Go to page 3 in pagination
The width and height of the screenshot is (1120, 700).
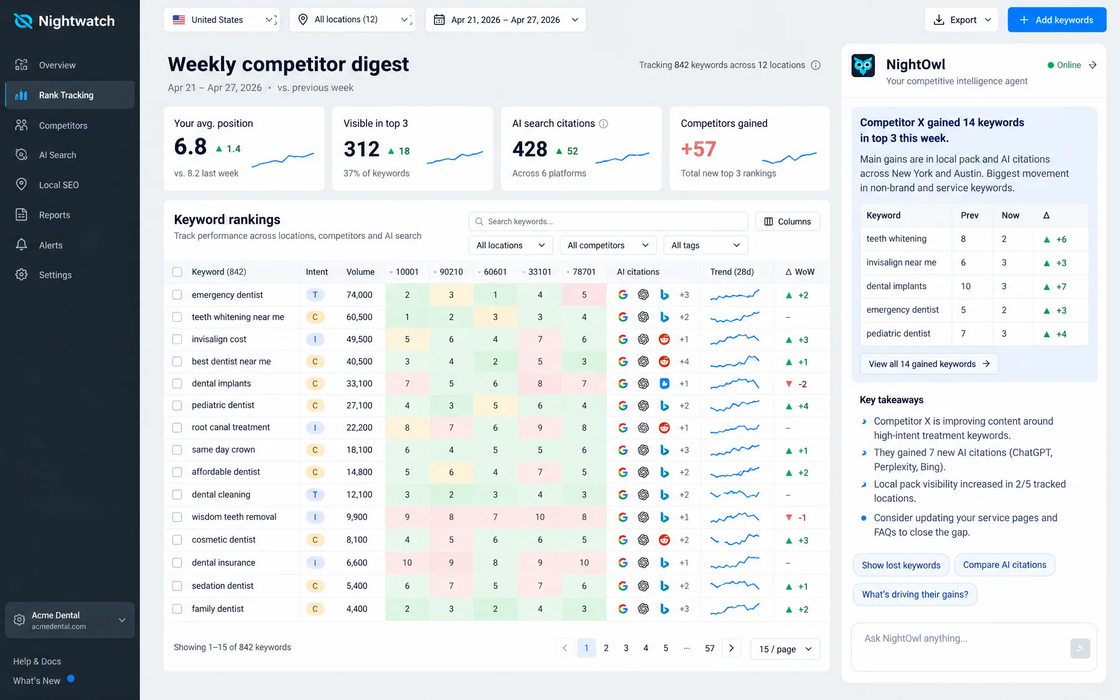[x=626, y=648]
